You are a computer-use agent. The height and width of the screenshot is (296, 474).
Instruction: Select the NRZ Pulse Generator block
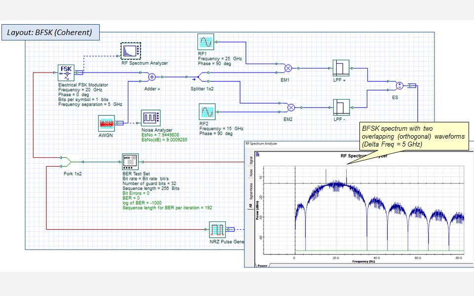click(217, 229)
